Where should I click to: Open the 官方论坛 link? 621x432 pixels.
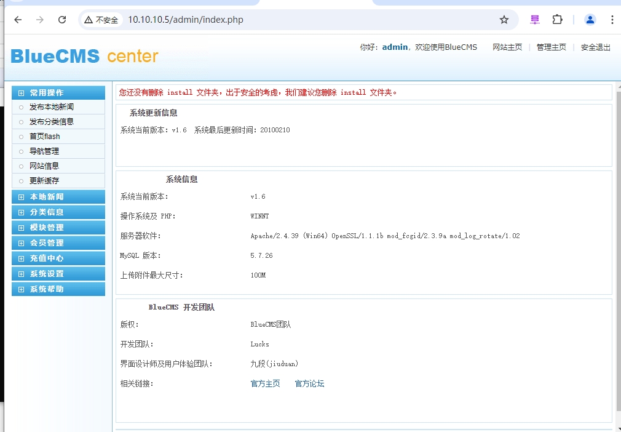click(310, 383)
